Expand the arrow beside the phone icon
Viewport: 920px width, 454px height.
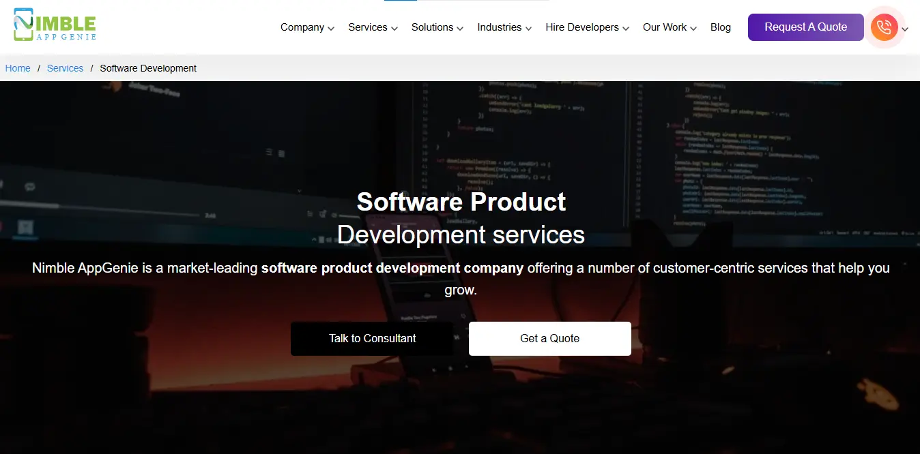[905, 29]
